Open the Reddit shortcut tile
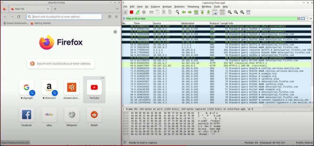This screenshot has width=314, height=146. tap(94, 117)
